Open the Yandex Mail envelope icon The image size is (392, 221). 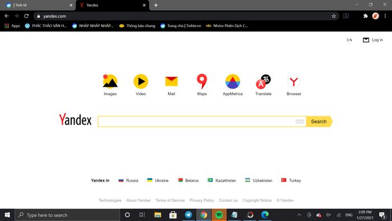point(171,81)
